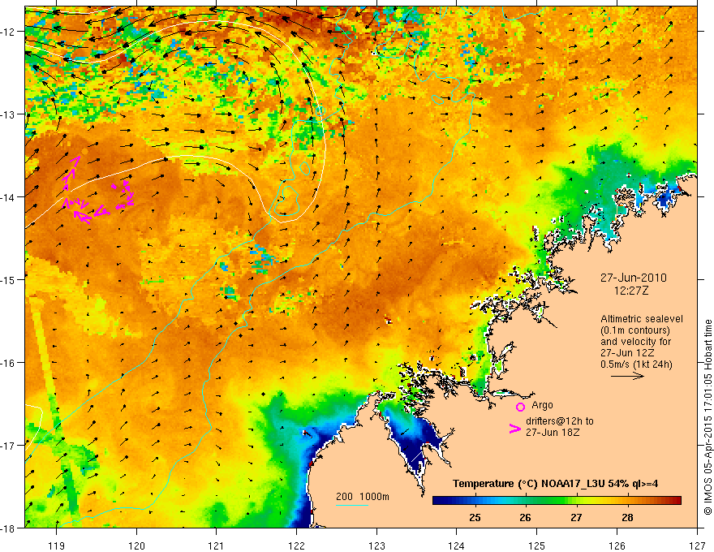Click the longitude axis label 127
The height and width of the screenshot is (552, 714).
pyautogui.click(x=697, y=546)
